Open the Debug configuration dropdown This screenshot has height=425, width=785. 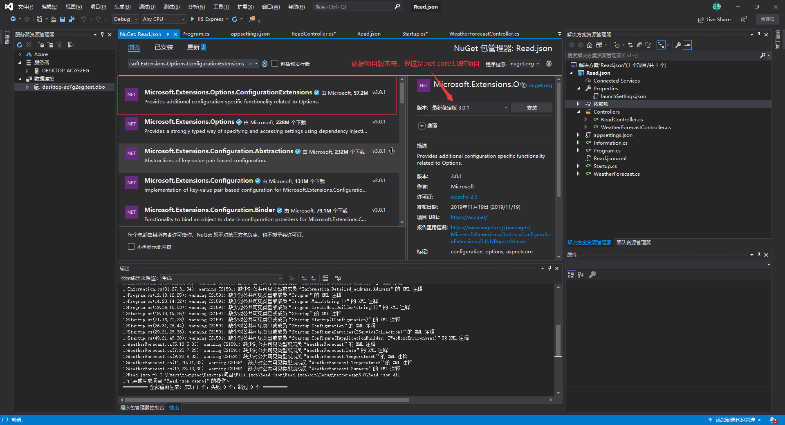[x=126, y=19]
